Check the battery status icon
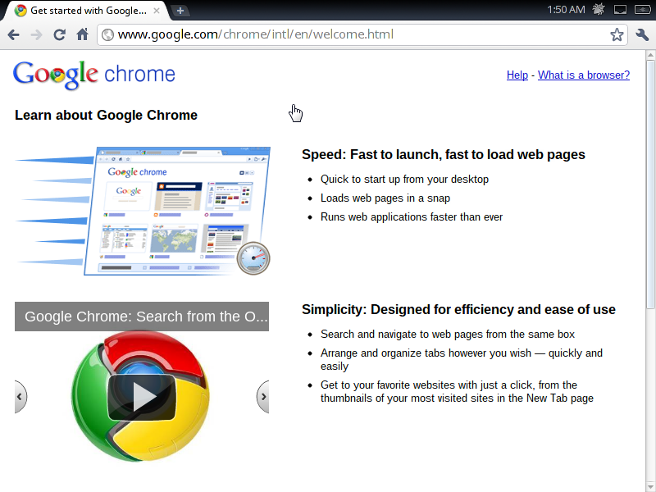This screenshot has height=492, width=656. pos(642,9)
